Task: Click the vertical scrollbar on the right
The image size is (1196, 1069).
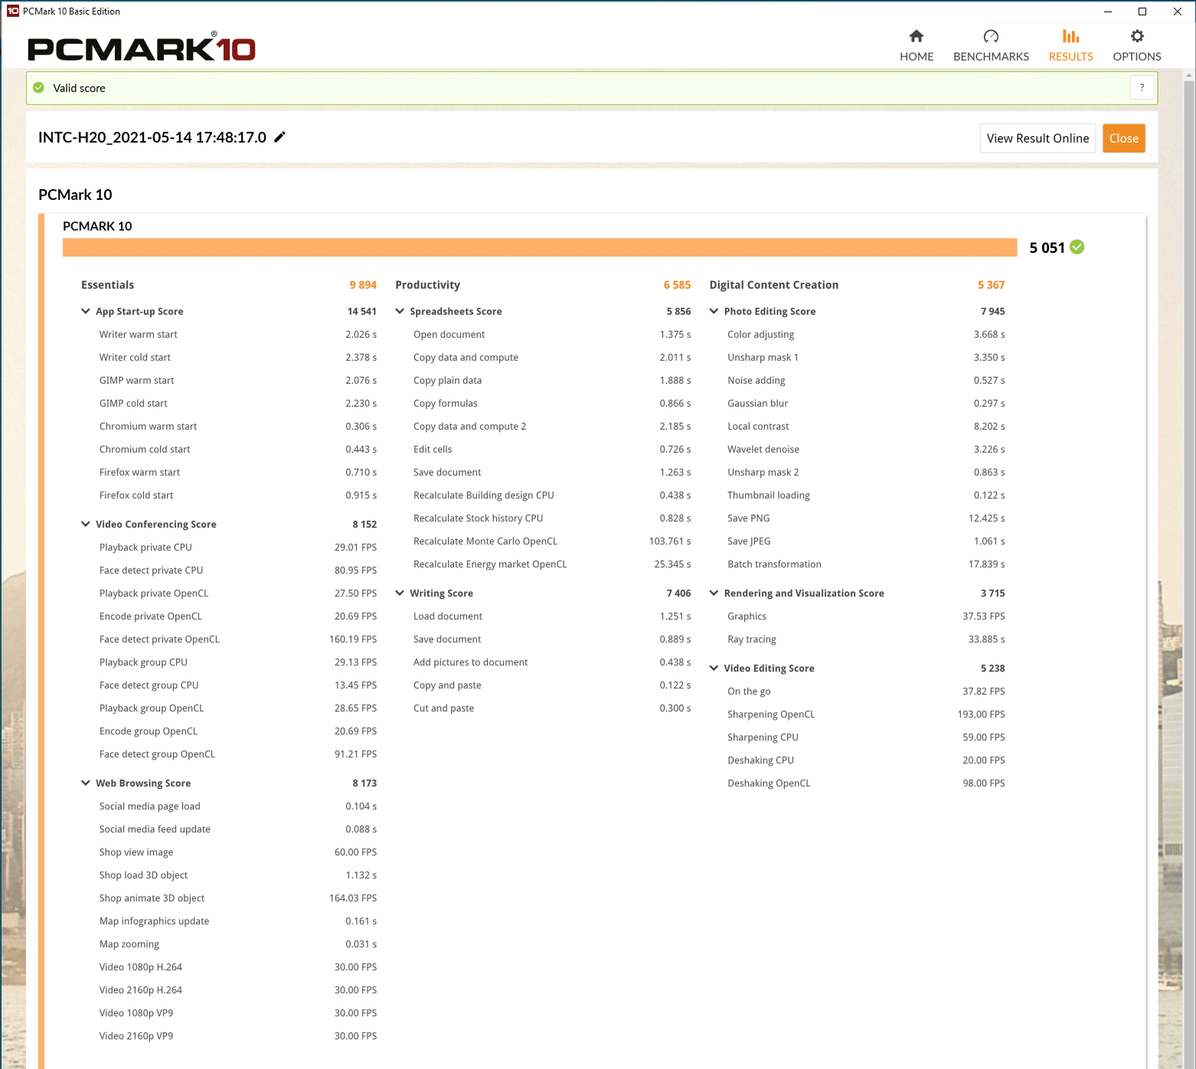Action: click(1188, 574)
